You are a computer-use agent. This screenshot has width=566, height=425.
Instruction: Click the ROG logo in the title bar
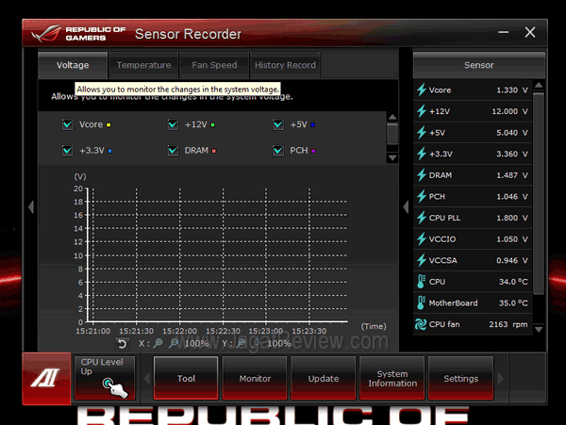point(46,34)
